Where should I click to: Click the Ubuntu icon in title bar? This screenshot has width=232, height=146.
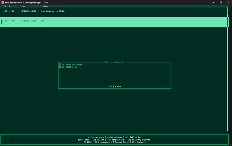pyautogui.click(x=3, y=2)
